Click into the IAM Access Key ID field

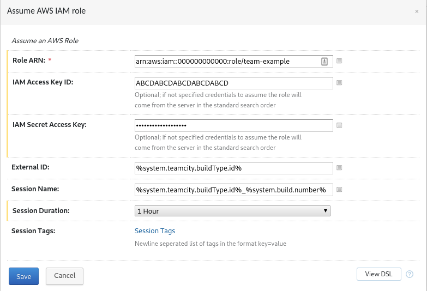click(233, 83)
